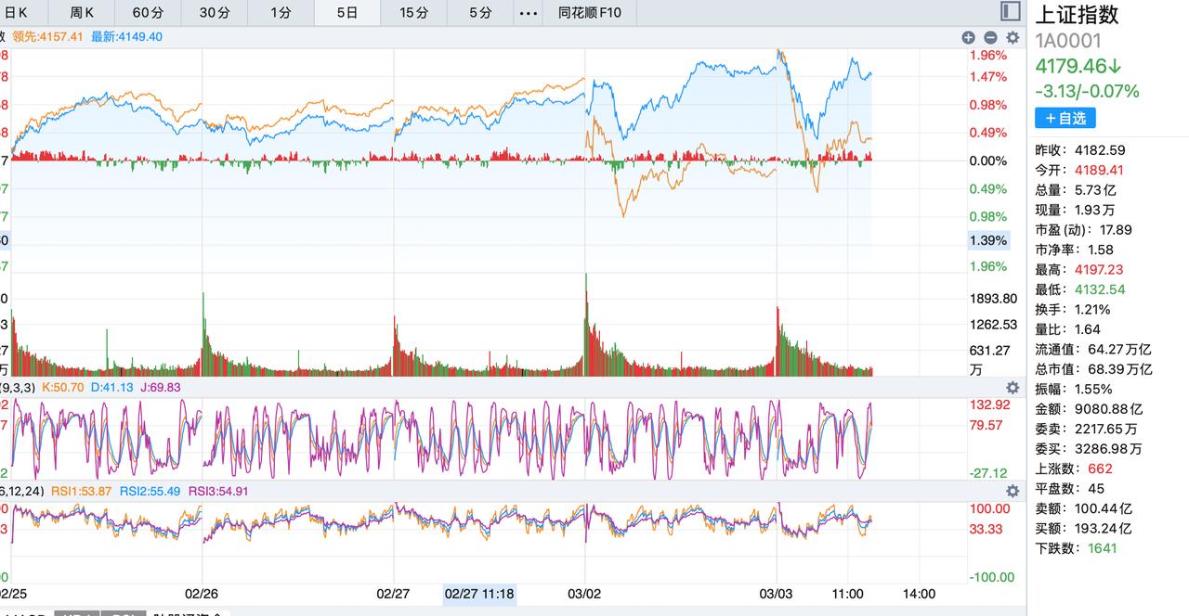Image resolution: width=1189 pixels, height=616 pixels.
Task: Select the 60分 period tab
Action: pos(148,13)
